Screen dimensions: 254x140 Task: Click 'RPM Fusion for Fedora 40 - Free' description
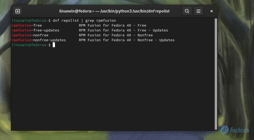[113, 26]
